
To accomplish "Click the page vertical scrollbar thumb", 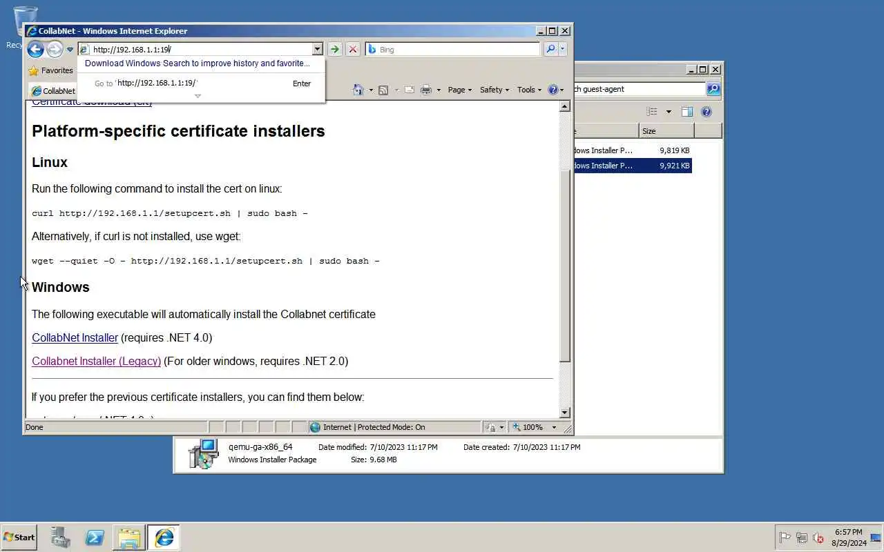I will tap(564, 266).
